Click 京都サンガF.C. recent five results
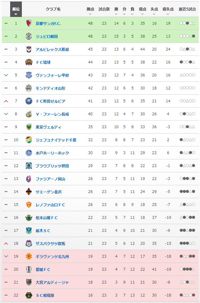 pos(187,23)
